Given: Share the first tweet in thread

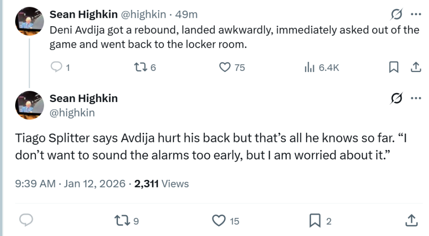Looking at the screenshot, I should click(415, 67).
